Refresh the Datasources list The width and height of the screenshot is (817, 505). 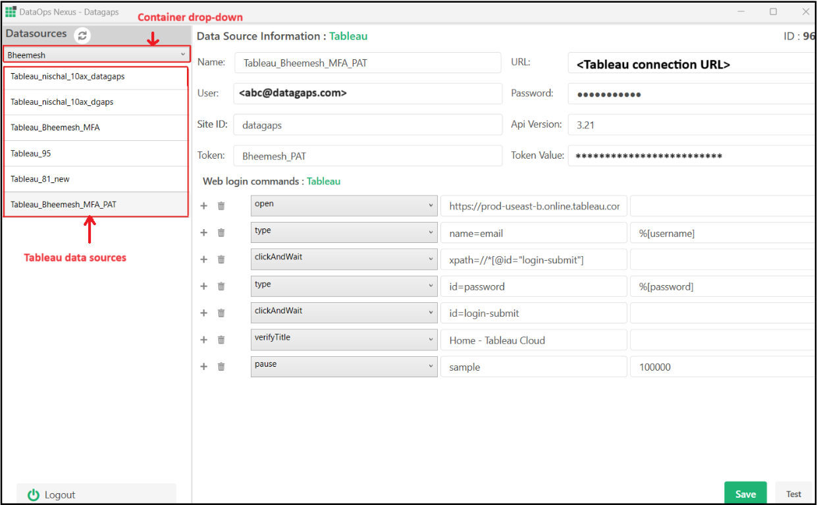[x=82, y=36]
